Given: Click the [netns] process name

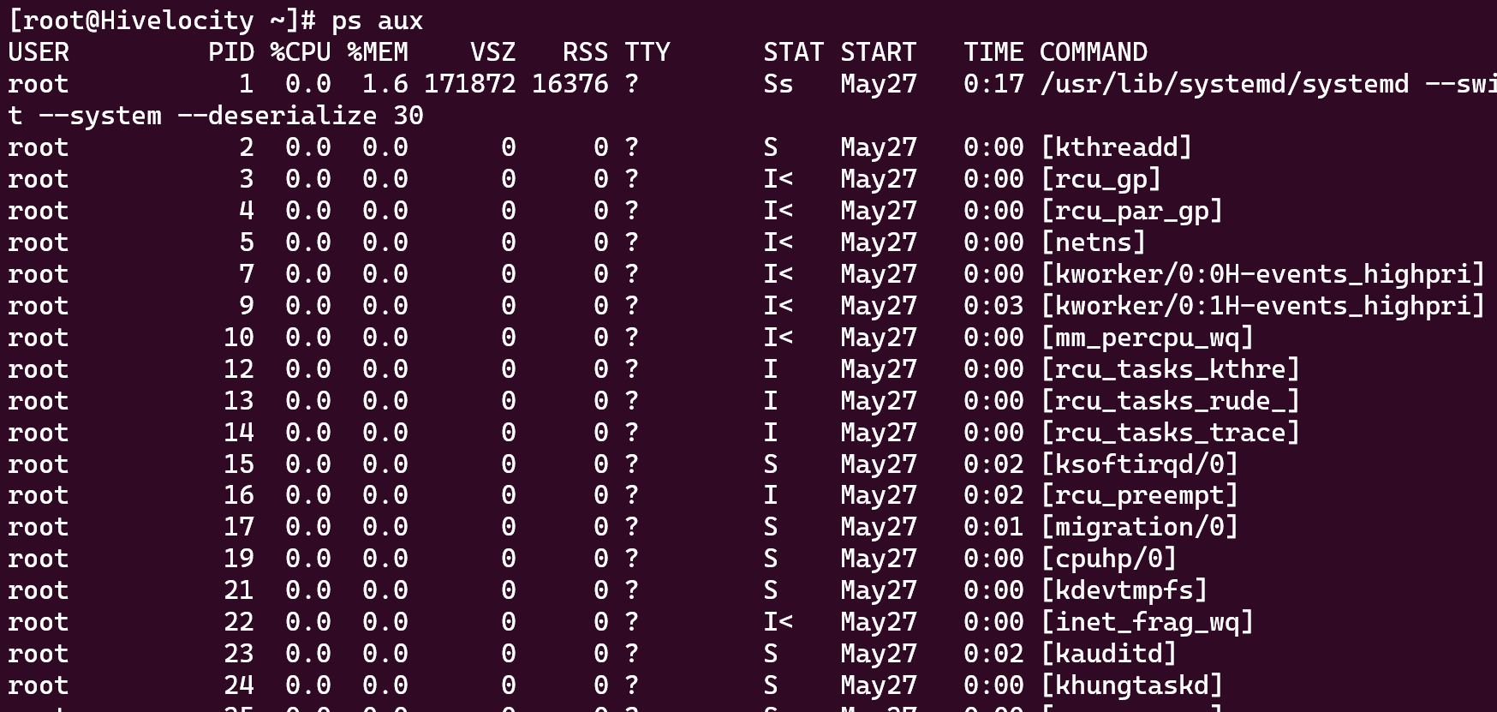Looking at the screenshot, I should [x=1093, y=242].
